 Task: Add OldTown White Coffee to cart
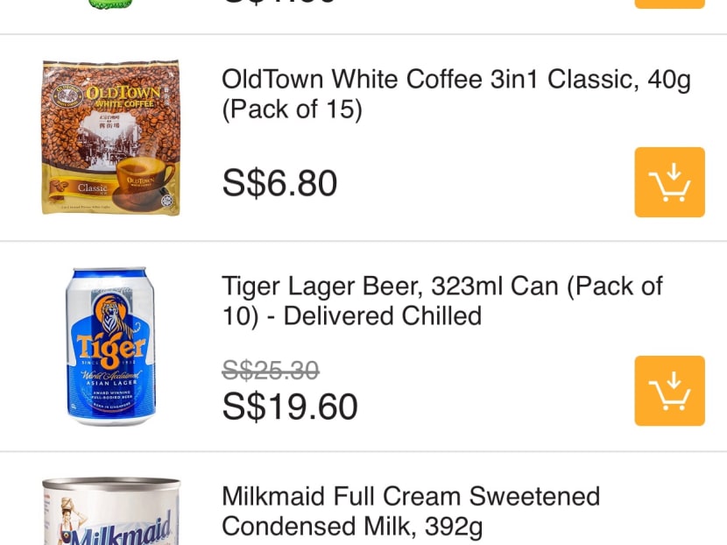pos(669,182)
